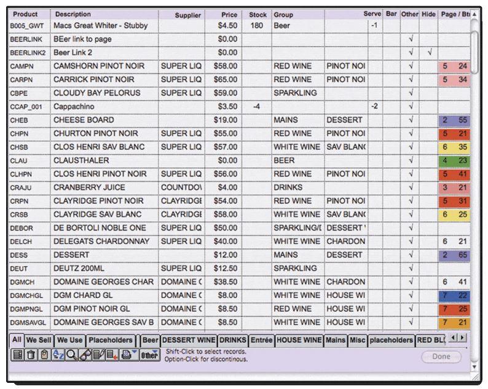This screenshot has width=488, height=389.
Task: Select the Misc group tab
Action: 357,340
